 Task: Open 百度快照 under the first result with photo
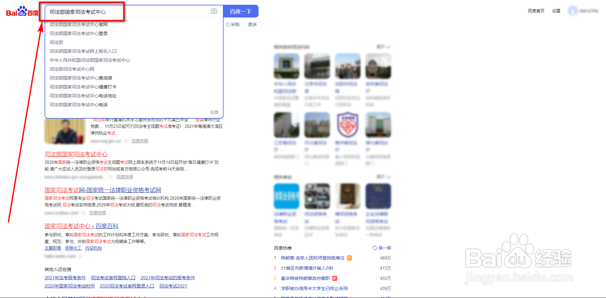point(140,141)
